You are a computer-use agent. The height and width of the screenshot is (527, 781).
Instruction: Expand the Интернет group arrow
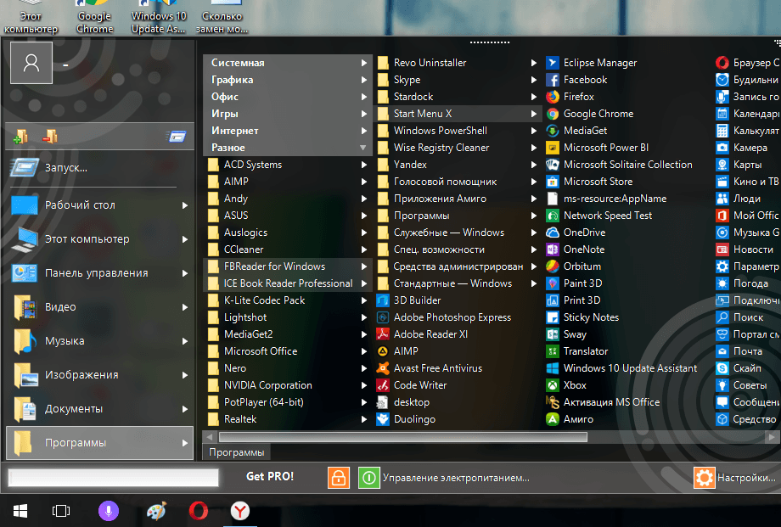pos(364,131)
